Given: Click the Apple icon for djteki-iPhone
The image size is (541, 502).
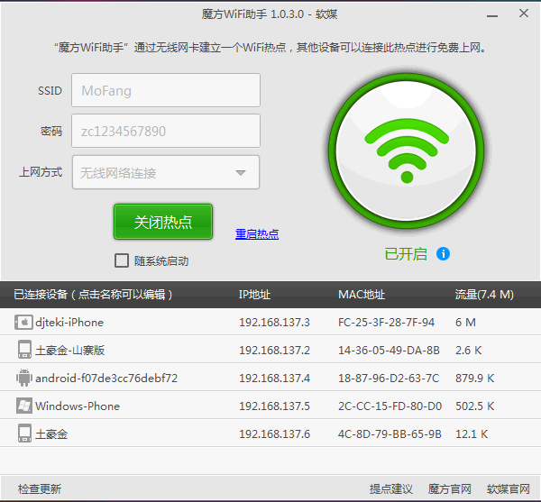Looking at the screenshot, I should pyautogui.click(x=23, y=322).
